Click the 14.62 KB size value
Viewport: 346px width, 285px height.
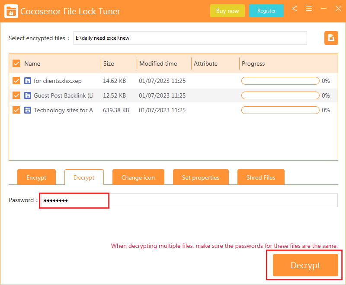pos(114,81)
